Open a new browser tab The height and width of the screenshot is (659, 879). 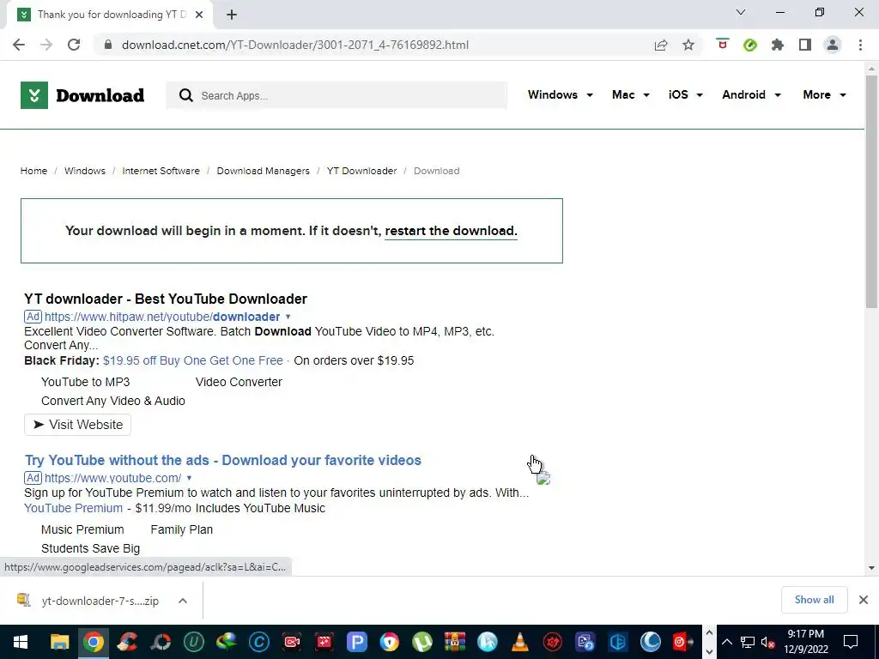[232, 15]
